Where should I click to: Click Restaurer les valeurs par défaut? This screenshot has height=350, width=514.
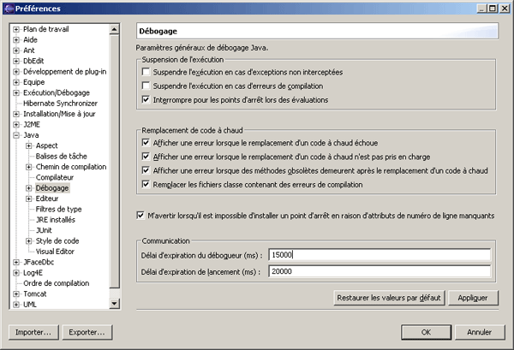pos(387,298)
